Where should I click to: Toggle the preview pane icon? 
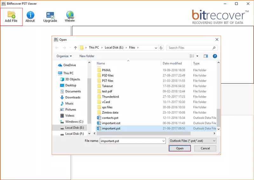click(206, 56)
